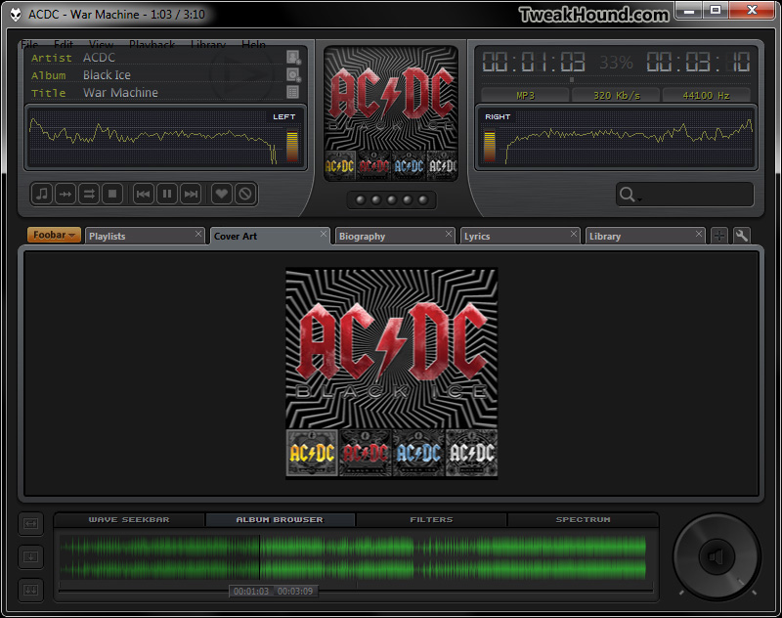Pause the current song
782x618 pixels.
click(x=167, y=194)
